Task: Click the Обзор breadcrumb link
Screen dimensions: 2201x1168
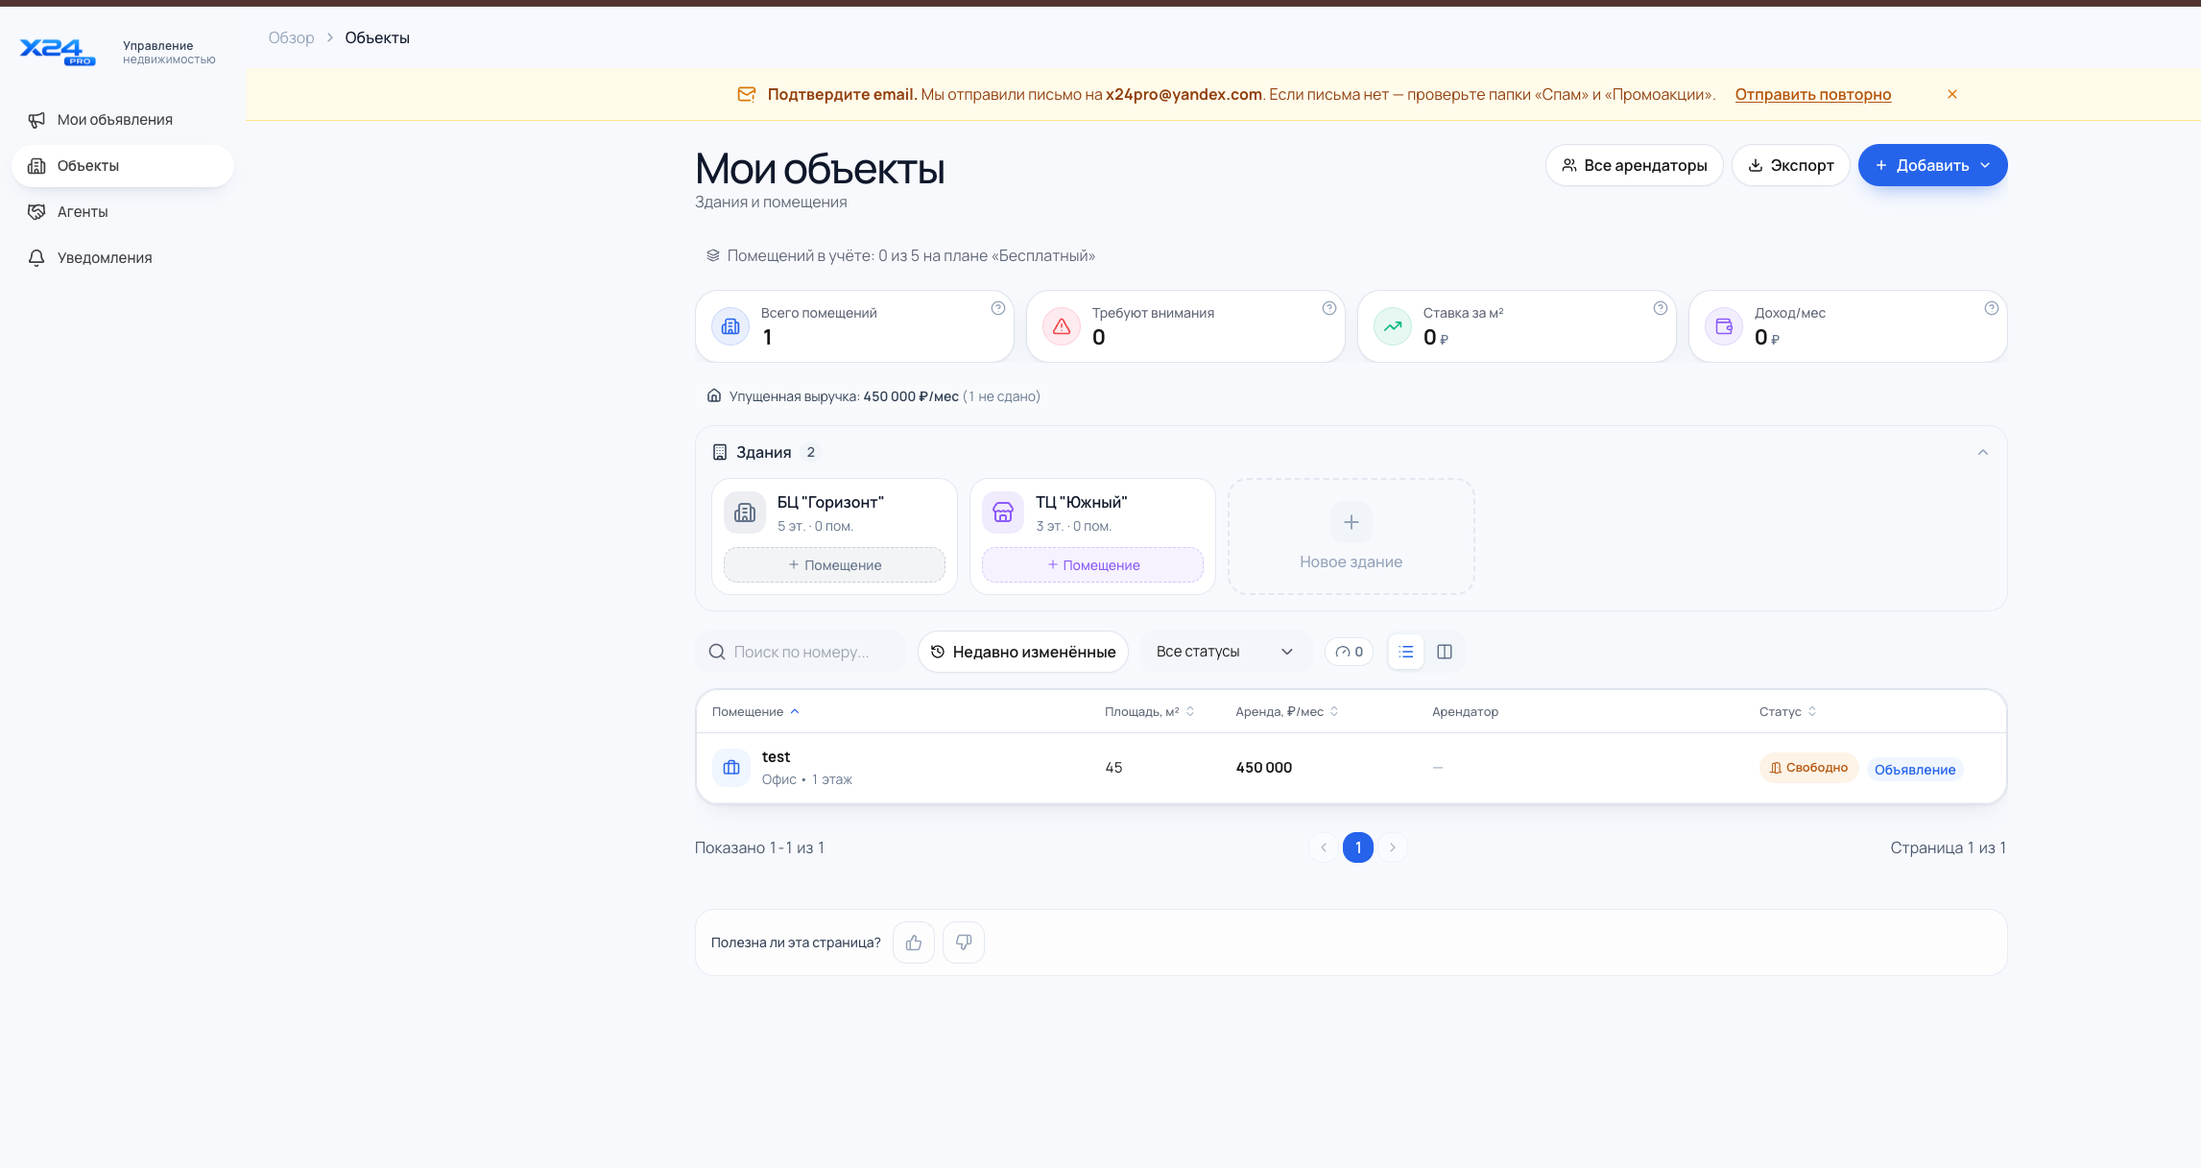Action: pos(291,37)
